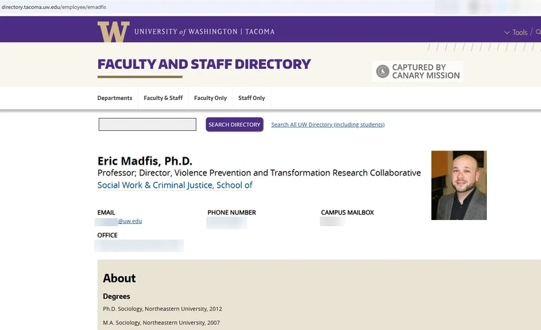Click the Tools menu label

(x=519, y=32)
